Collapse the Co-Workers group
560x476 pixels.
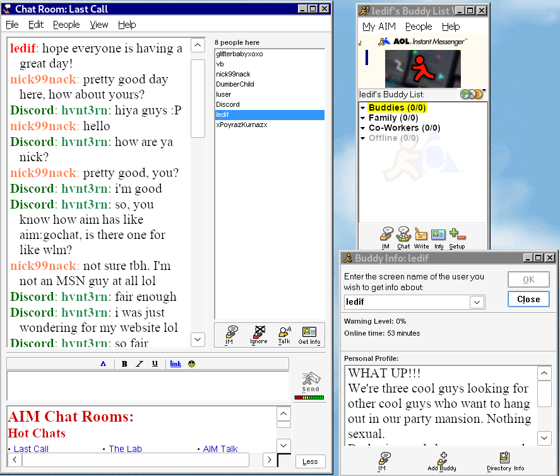coord(363,128)
